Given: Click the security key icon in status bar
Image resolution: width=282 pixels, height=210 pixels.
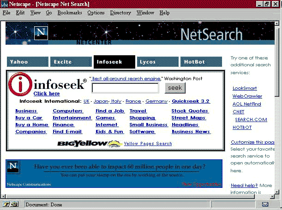Looking at the screenshot, I should pos(6,204).
